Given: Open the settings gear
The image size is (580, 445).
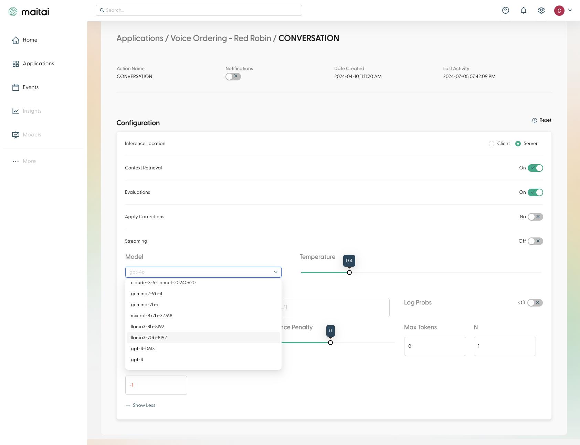Looking at the screenshot, I should click(x=541, y=10).
